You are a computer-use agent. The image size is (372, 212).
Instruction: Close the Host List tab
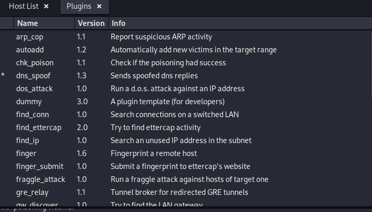(x=46, y=6)
